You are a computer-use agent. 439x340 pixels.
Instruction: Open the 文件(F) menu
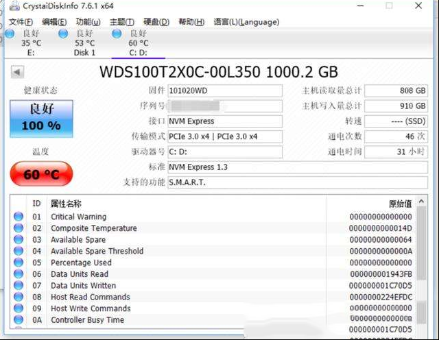tap(21, 22)
